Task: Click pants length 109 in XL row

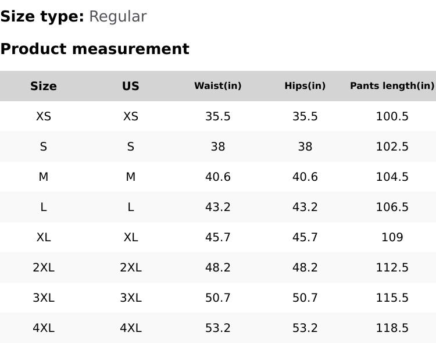Action: coord(392,237)
